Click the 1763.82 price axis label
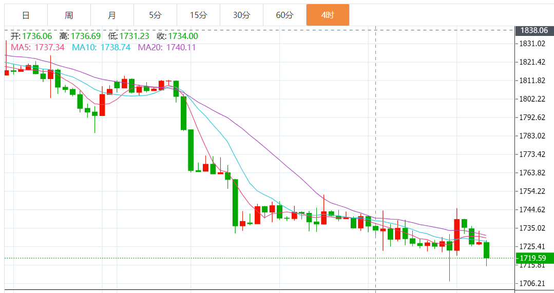Viewport: 554px width, 293px height. coord(532,172)
